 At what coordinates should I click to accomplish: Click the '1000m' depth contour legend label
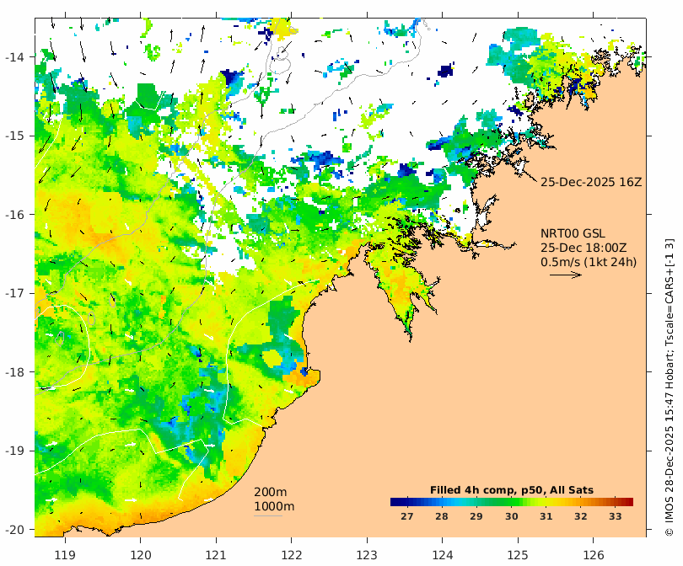point(274,506)
